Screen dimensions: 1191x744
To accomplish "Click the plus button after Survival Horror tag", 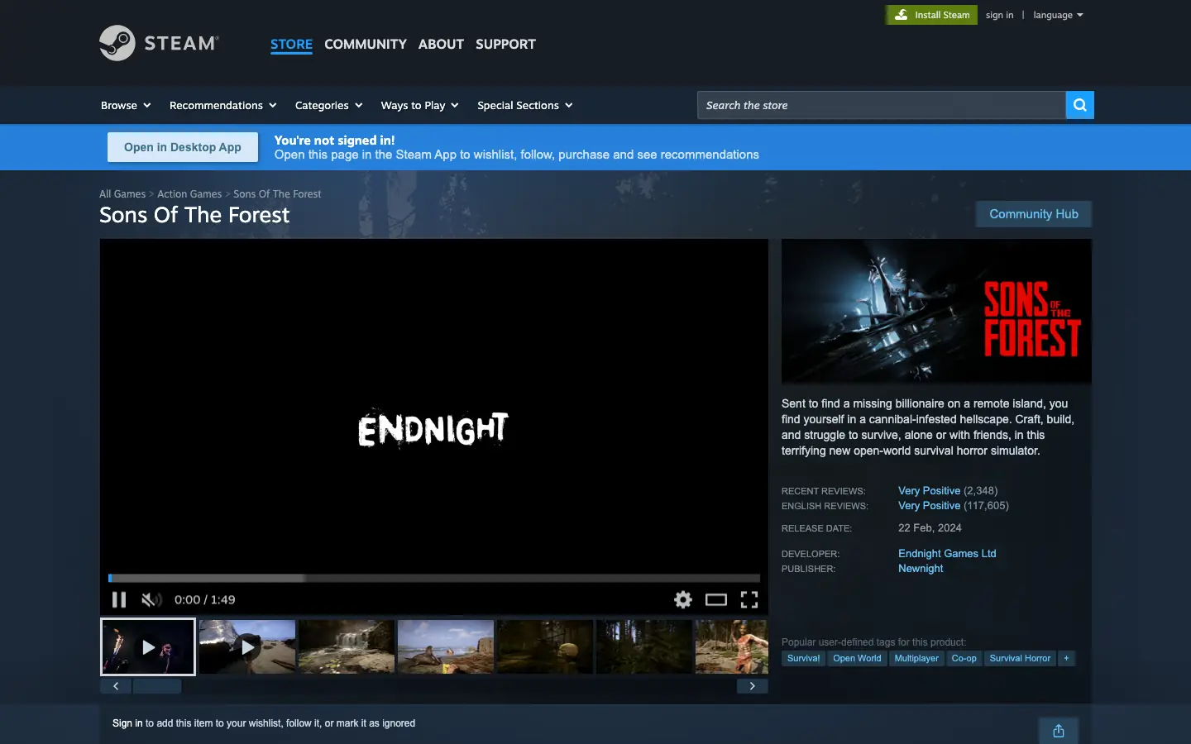I will click(1066, 658).
